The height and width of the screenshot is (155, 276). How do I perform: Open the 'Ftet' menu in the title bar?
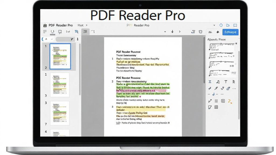coord(80,25)
